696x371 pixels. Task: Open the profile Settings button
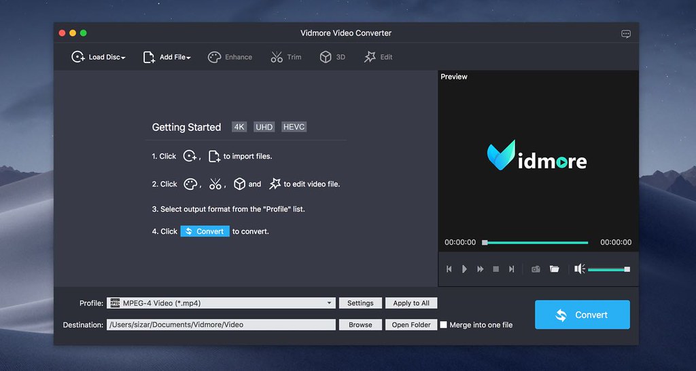click(360, 303)
